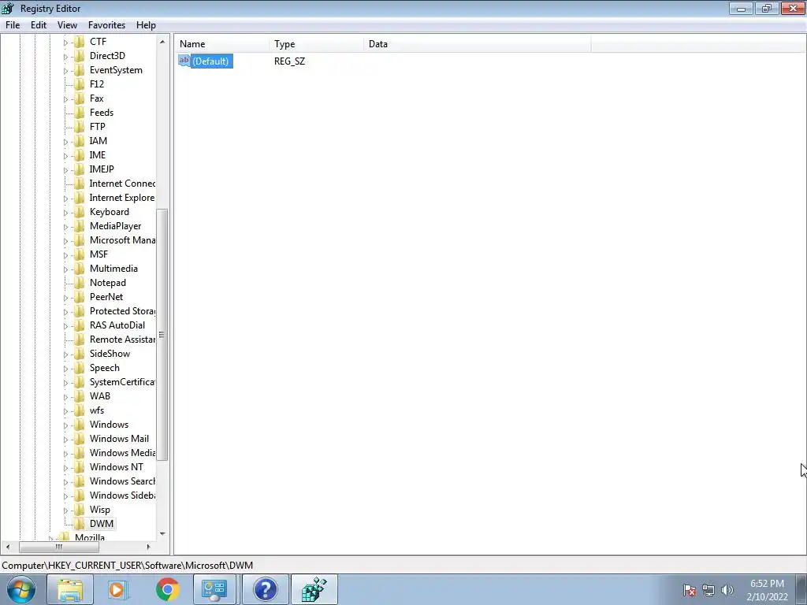Viewport: 807px width, 605px height.
Task: Expand the Keyboard key
Action: point(65,213)
